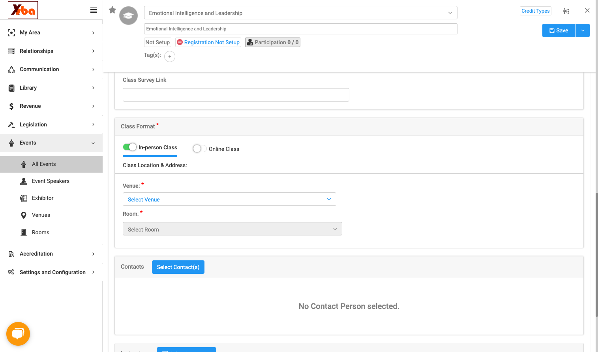Image resolution: width=598 pixels, height=352 pixels.
Task: Collapse the Events menu section
Action: pyautogui.click(x=51, y=143)
